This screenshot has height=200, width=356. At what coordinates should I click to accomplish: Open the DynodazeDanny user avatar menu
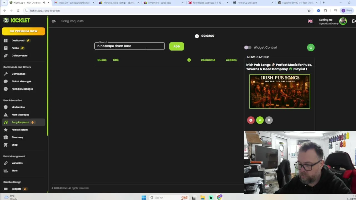343,21
